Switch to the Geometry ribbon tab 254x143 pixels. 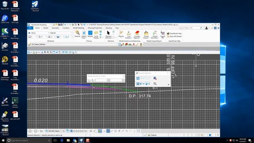pyautogui.click(x=56, y=28)
